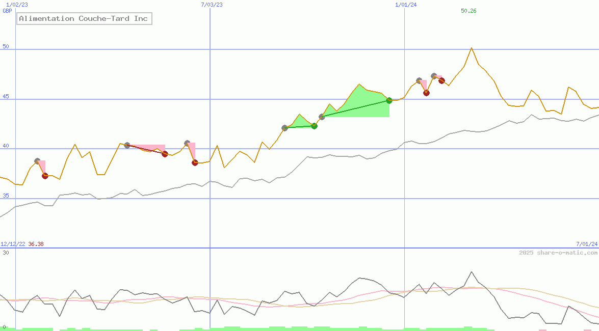
Task: Open the share-o-matic.com watermark link
Action: click(558, 253)
